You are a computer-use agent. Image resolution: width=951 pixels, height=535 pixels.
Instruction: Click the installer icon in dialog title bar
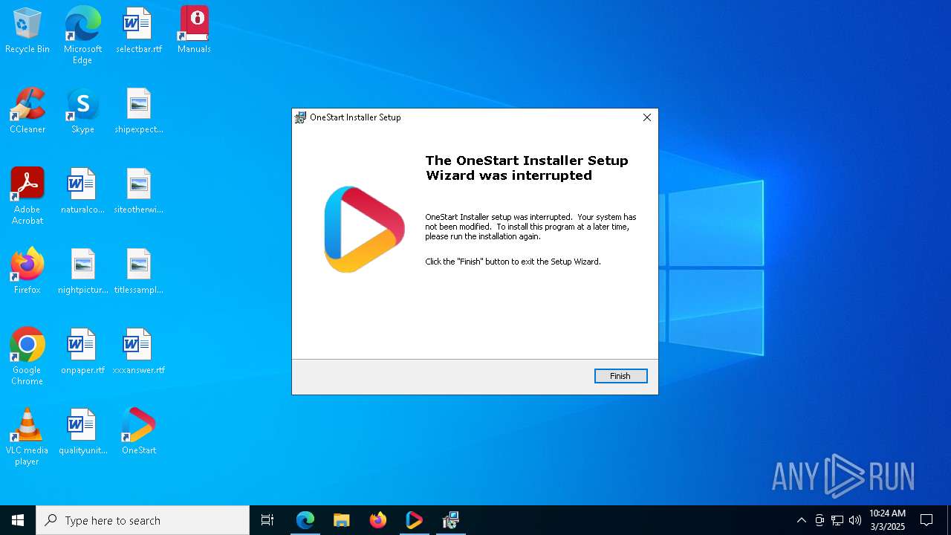(300, 117)
